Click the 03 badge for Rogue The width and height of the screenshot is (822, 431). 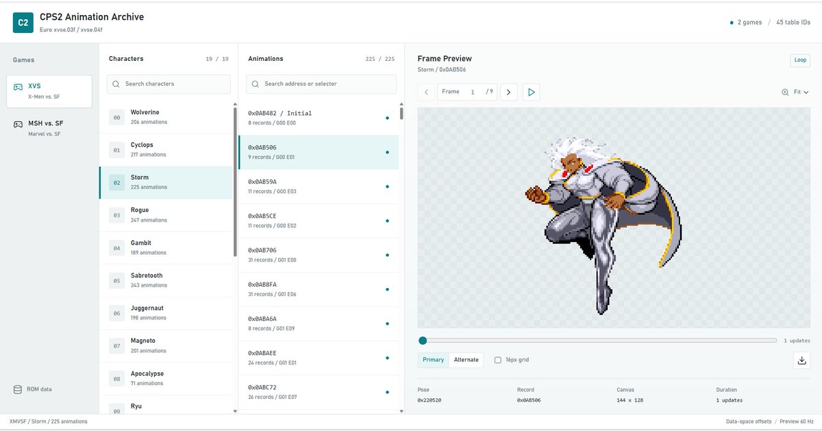[116, 215]
